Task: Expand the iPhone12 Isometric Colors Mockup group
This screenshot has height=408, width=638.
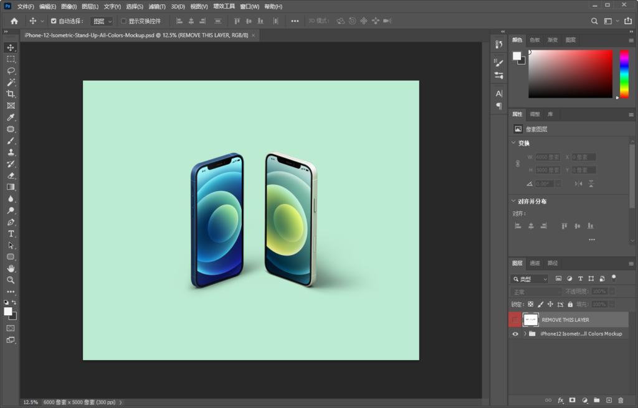Action: (x=525, y=333)
